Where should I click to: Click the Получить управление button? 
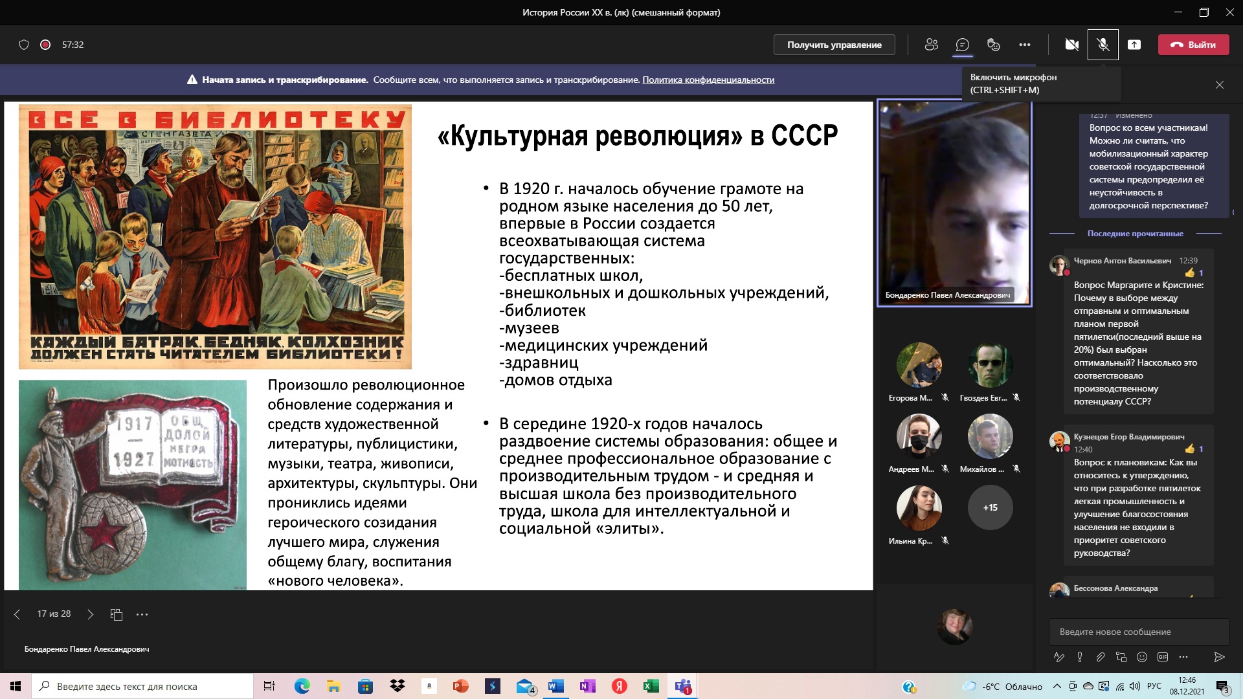tap(834, 45)
